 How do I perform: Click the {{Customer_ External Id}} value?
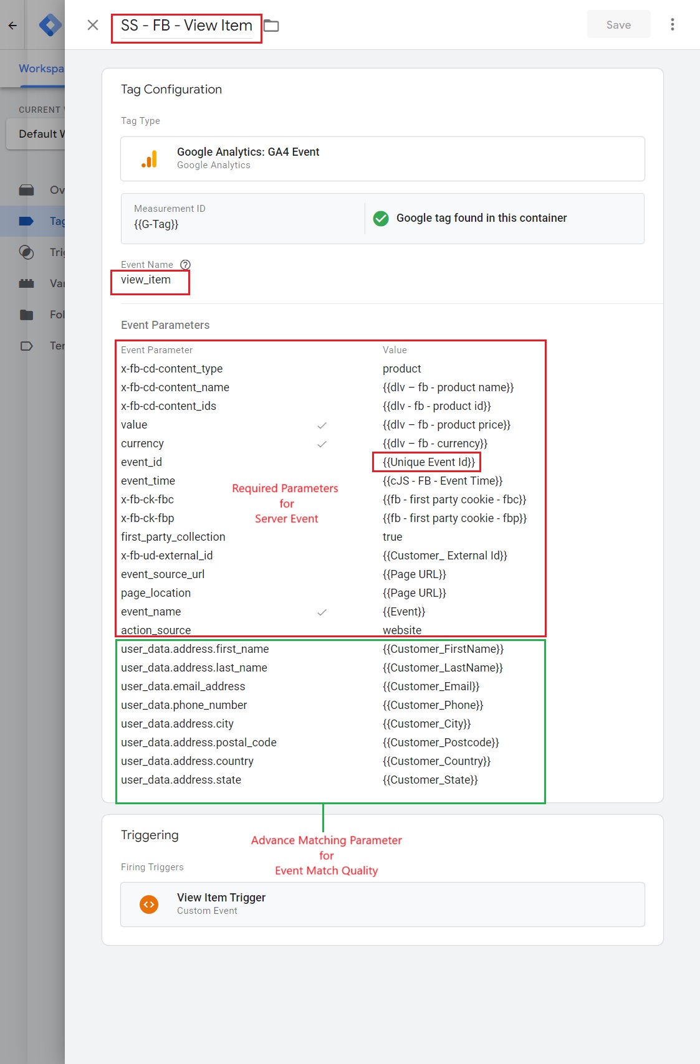(445, 556)
